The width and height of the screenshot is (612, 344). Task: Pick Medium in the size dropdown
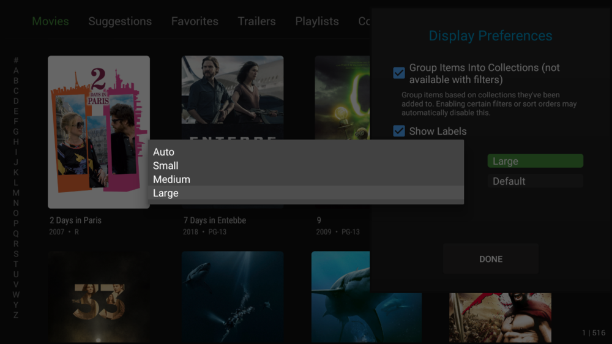click(171, 179)
